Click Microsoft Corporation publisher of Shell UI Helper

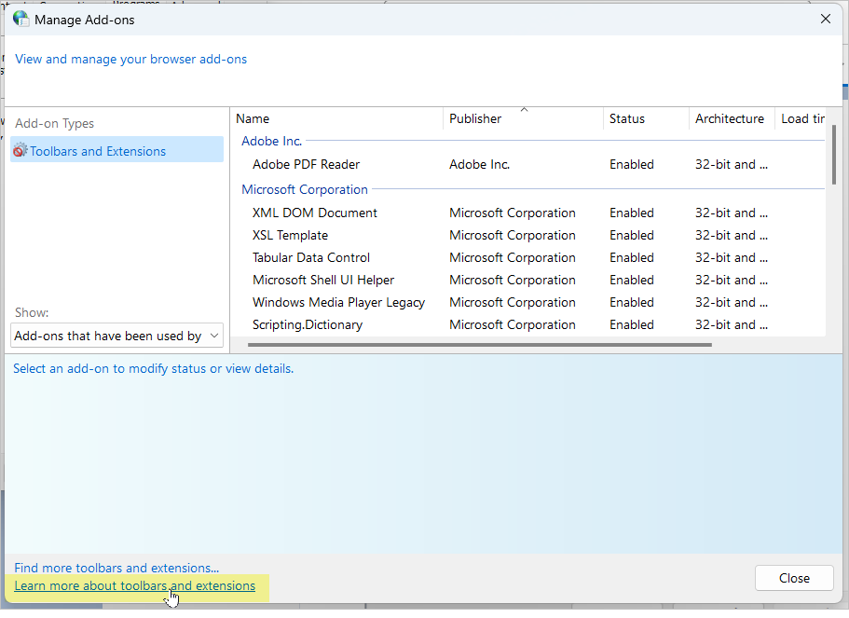(513, 280)
